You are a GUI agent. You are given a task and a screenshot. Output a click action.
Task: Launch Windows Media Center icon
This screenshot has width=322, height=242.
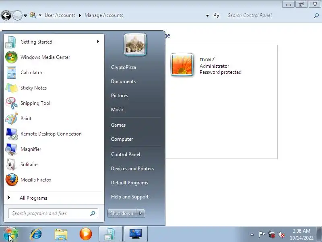[11, 57]
